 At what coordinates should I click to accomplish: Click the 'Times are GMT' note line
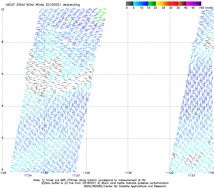(x=89, y=180)
